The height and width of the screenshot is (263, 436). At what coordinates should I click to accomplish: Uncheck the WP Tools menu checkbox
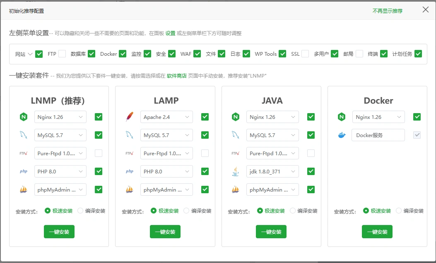click(x=282, y=54)
